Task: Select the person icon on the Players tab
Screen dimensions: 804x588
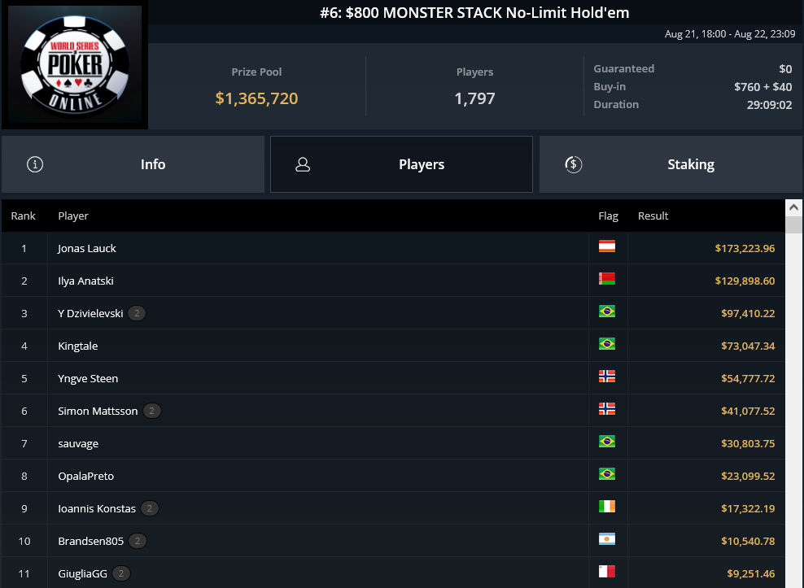Action: tap(303, 163)
